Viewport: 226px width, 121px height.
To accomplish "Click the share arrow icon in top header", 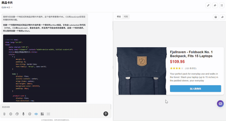I will click(215, 5).
